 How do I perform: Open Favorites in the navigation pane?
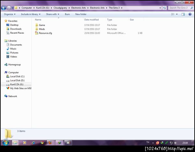pos(13,21)
